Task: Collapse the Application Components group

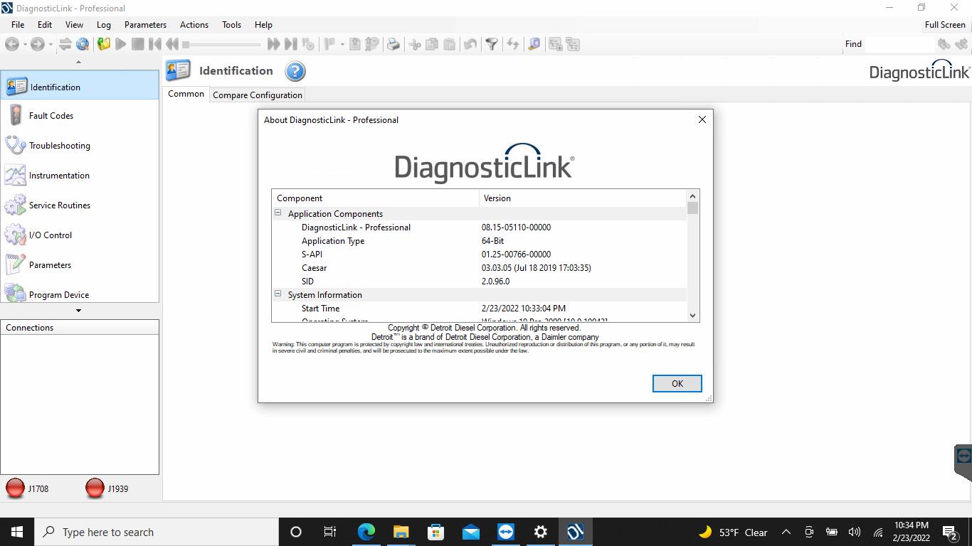Action: pyautogui.click(x=278, y=213)
